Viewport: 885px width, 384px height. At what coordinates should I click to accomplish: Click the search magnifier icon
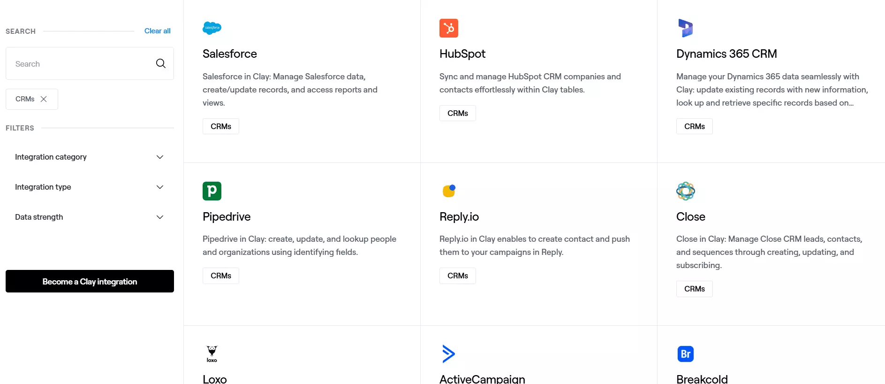click(160, 63)
